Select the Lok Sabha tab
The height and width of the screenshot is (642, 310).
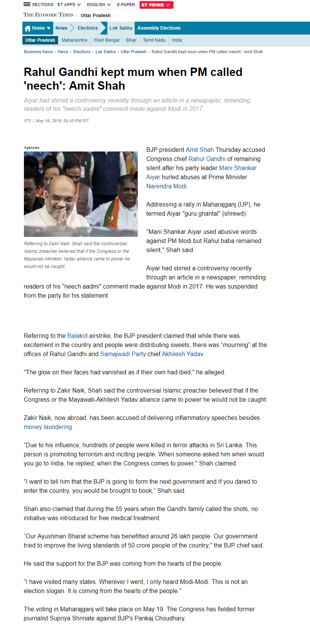(121, 28)
